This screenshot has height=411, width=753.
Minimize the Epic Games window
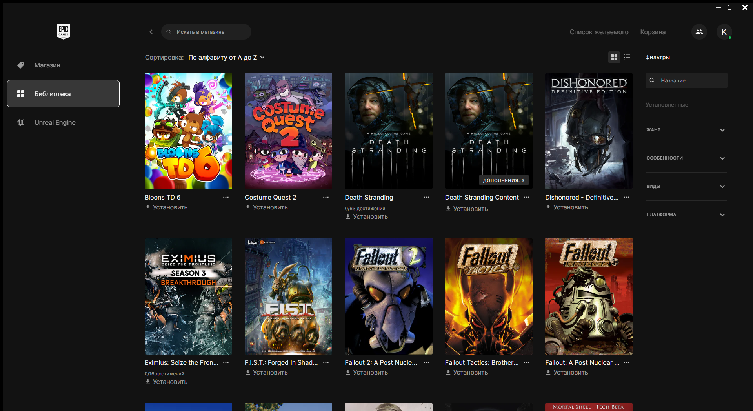(718, 7)
